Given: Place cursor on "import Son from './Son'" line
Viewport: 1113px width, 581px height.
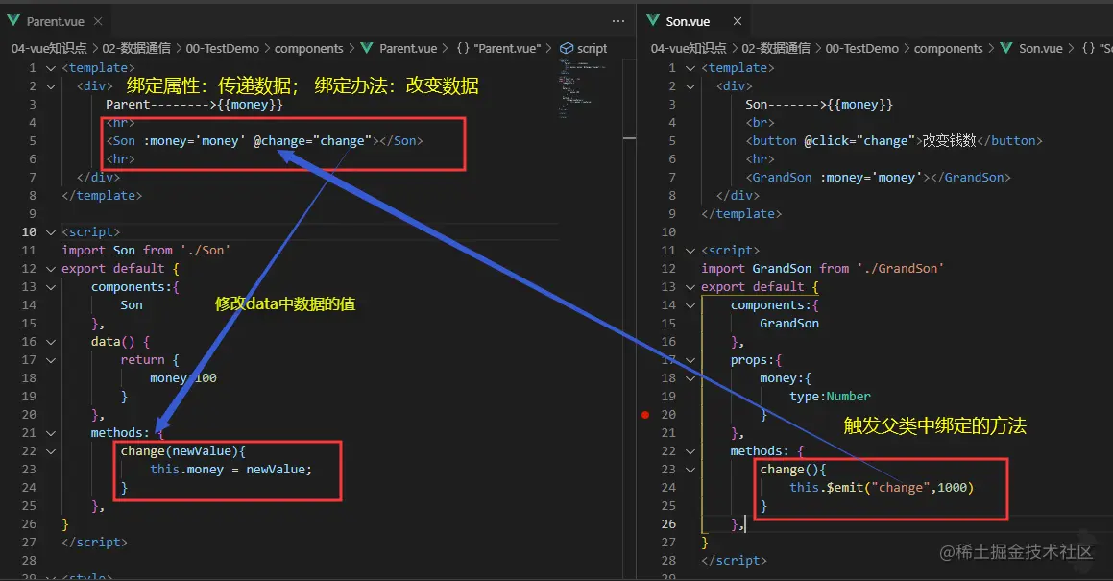Looking at the screenshot, I should click(x=146, y=251).
